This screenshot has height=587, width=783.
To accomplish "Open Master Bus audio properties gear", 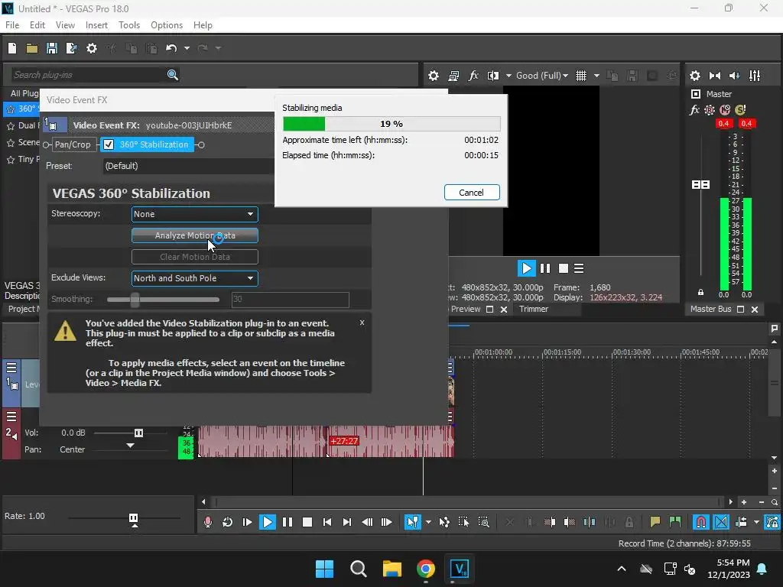I will click(x=694, y=76).
